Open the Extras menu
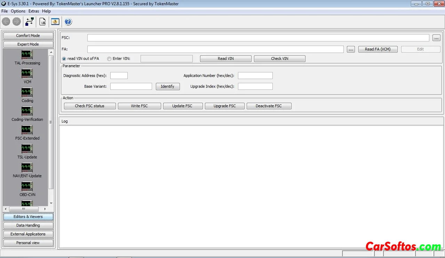This screenshot has width=445, height=258. (34, 11)
